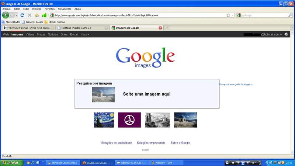Image resolution: width=295 pixels, height=166 pixels.
Task: Click the Stop loading X icon
Action: pyautogui.click(x=29, y=15)
